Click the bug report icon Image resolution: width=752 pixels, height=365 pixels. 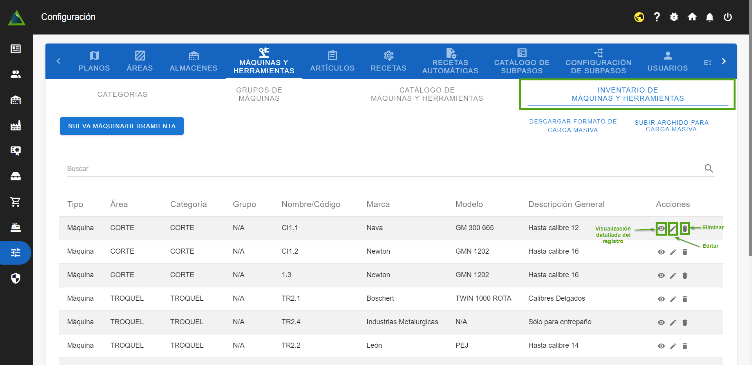(674, 17)
